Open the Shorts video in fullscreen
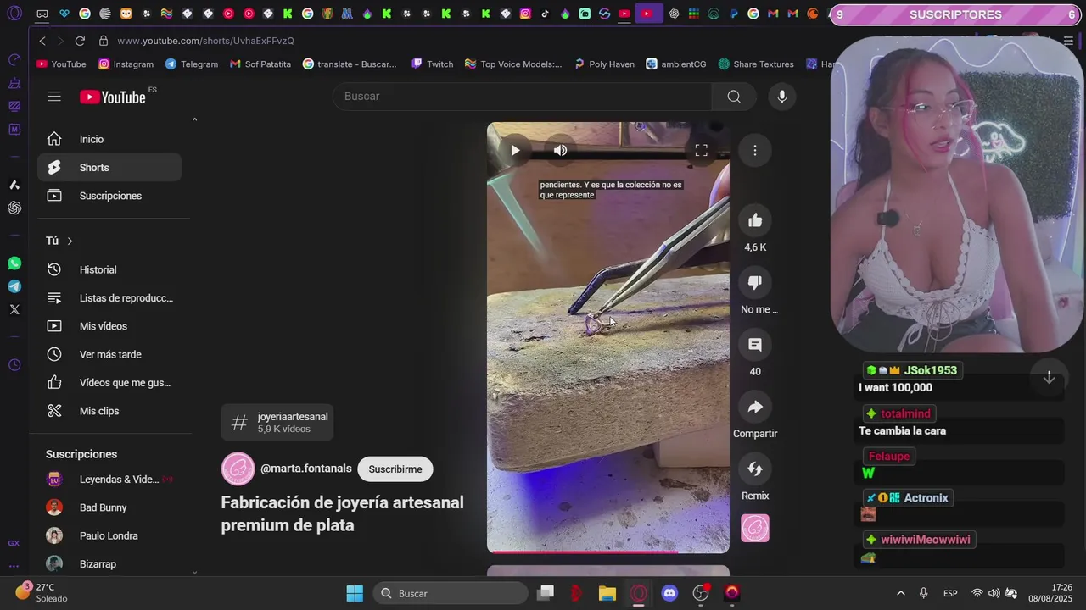1086x610 pixels. pyautogui.click(x=701, y=151)
